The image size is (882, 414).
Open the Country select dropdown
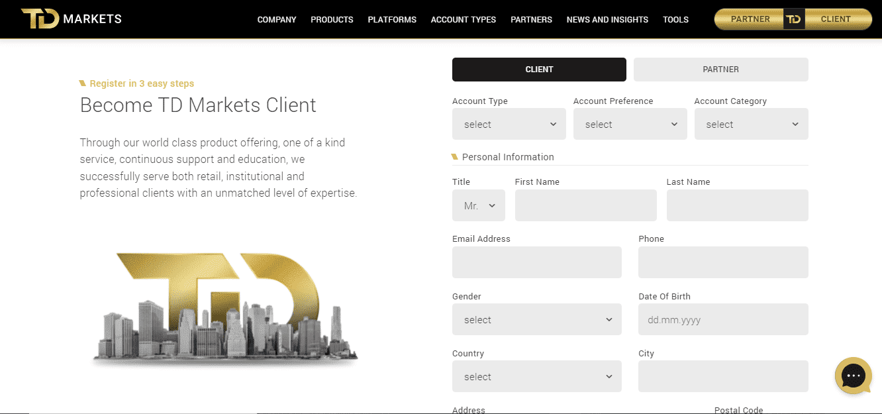pos(536,376)
